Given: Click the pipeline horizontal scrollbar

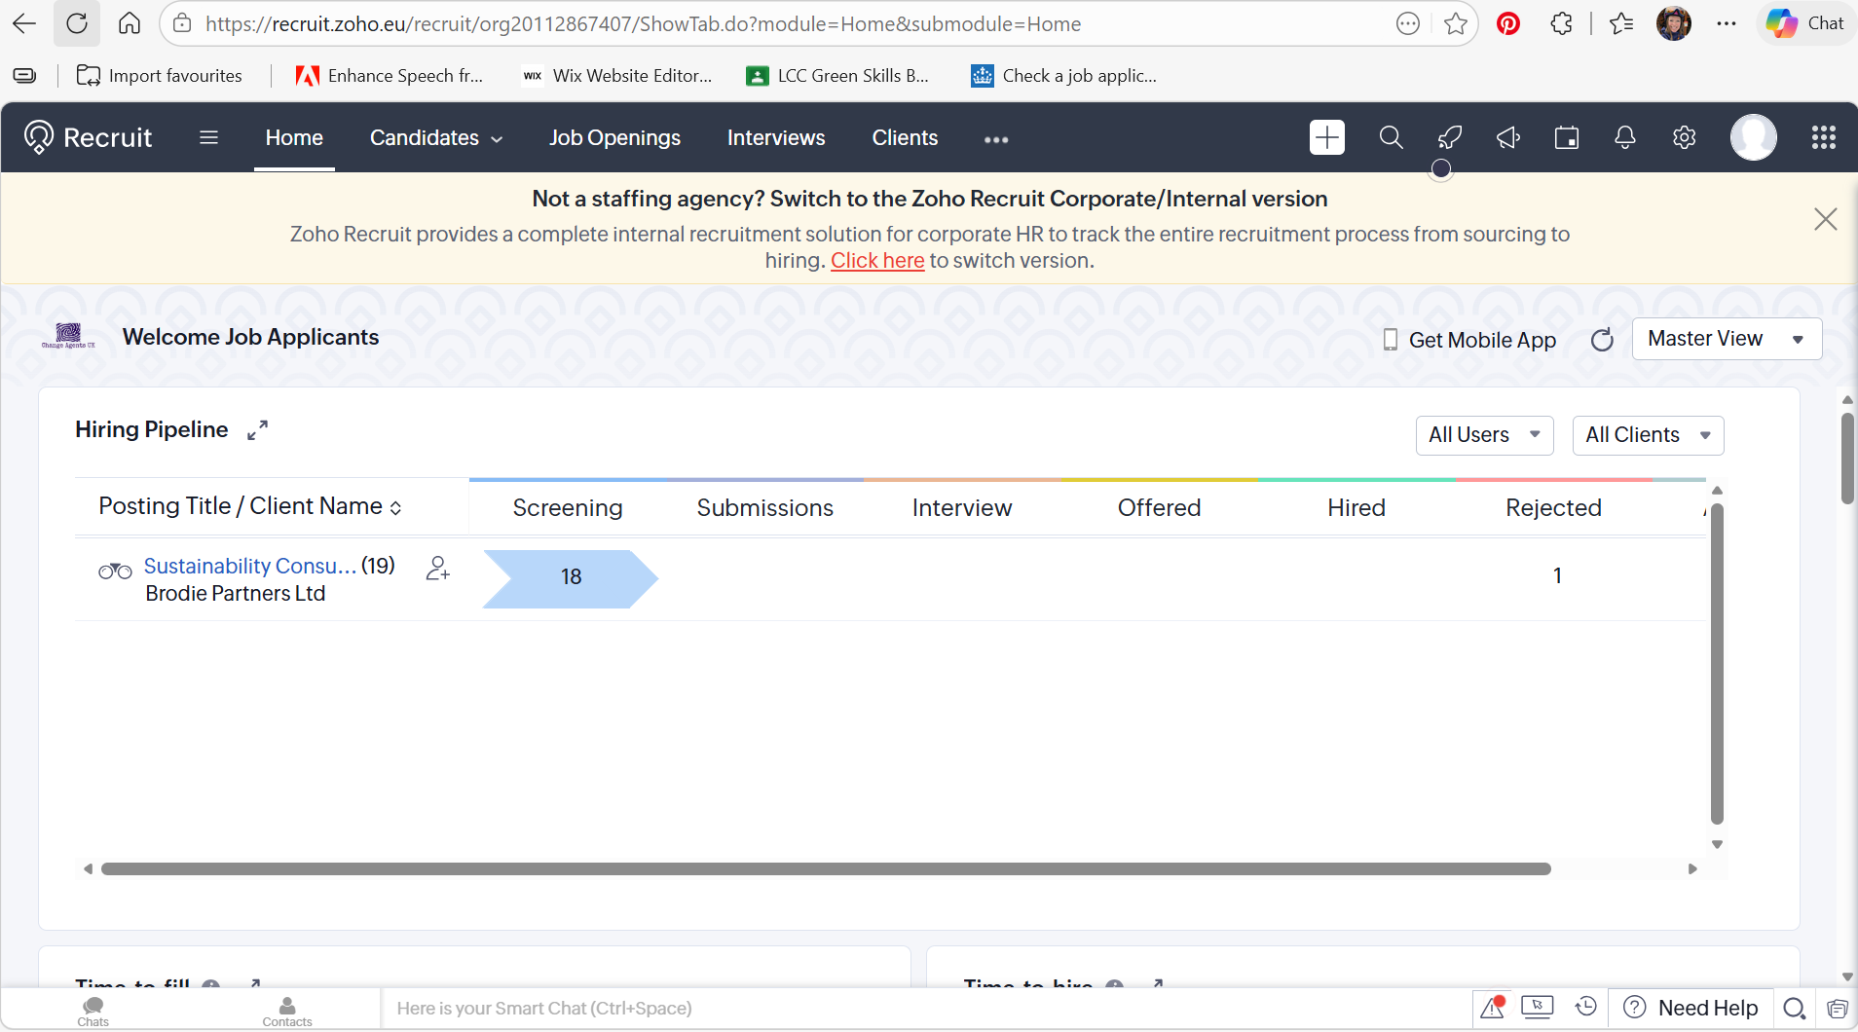Looking at the screenshot, I should [826, 868].
